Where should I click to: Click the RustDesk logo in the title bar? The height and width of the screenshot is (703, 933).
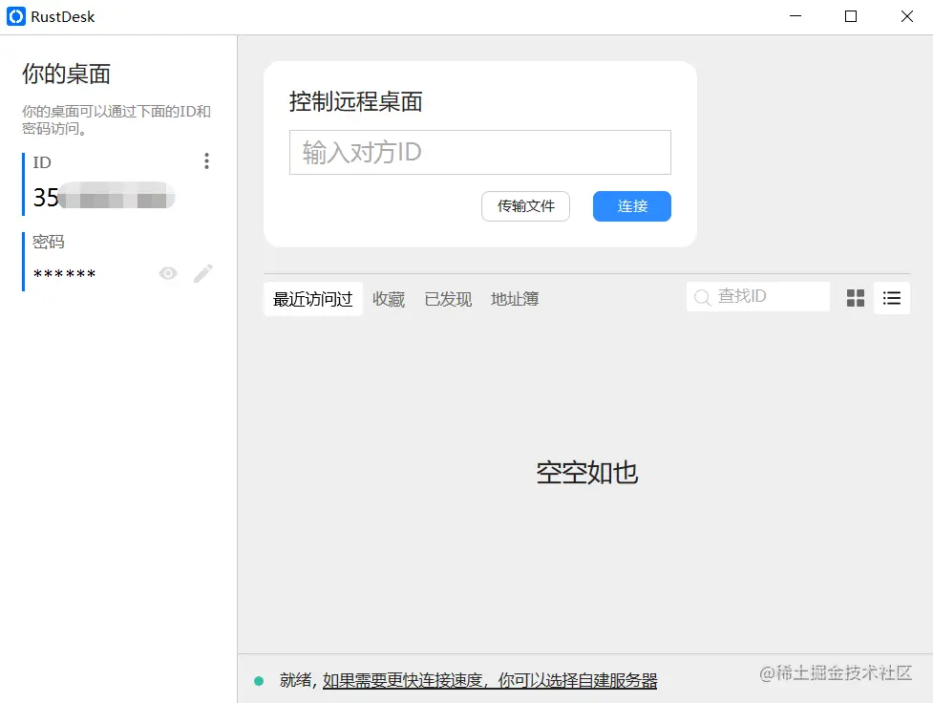click(x=16, y=16)
